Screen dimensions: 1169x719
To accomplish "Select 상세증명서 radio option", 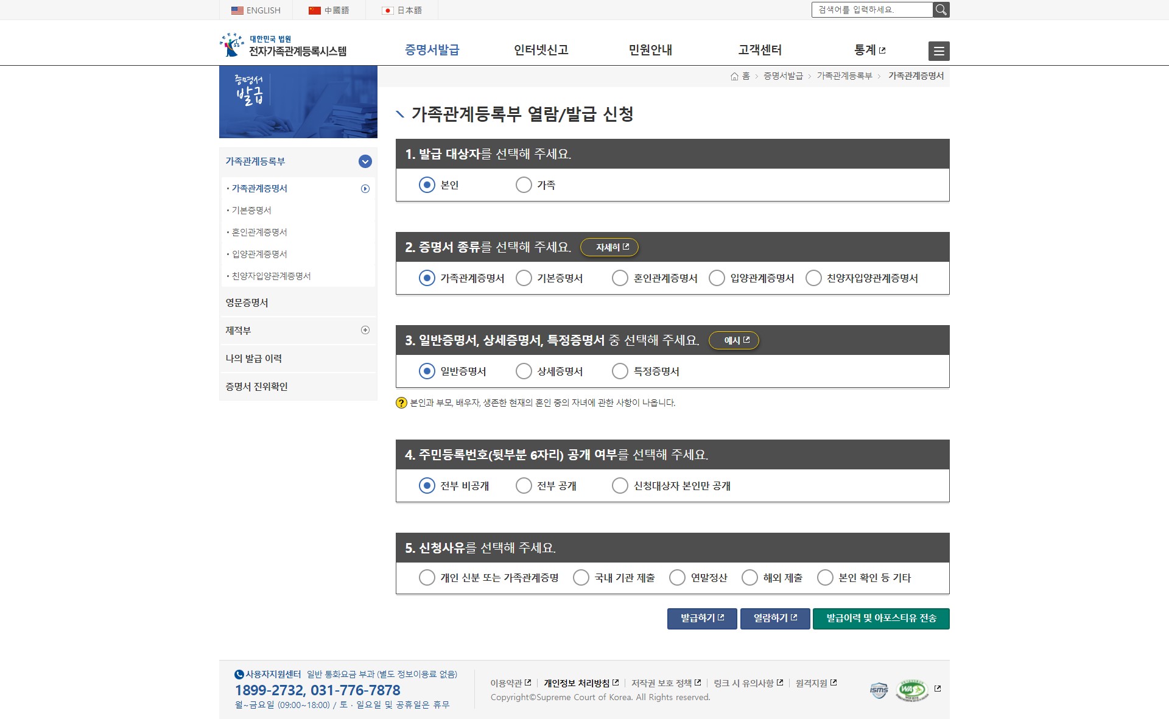I will (524, 371).
